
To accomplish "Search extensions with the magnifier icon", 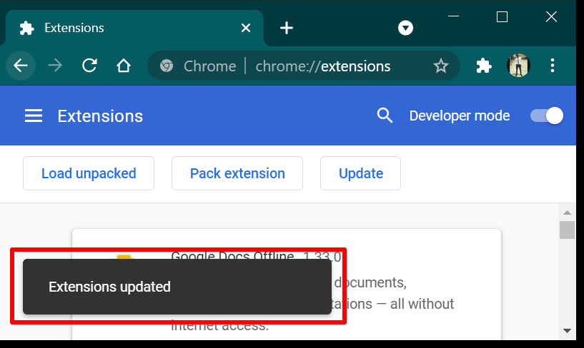I will (385, 116).
